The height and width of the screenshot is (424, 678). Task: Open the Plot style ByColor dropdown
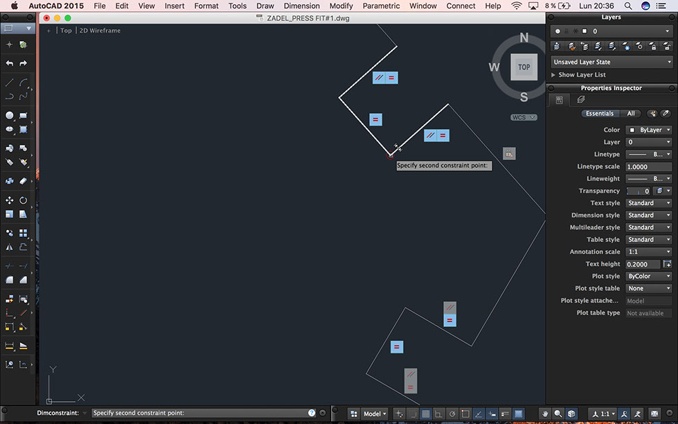pyautogui.click(x=649, y=276)
